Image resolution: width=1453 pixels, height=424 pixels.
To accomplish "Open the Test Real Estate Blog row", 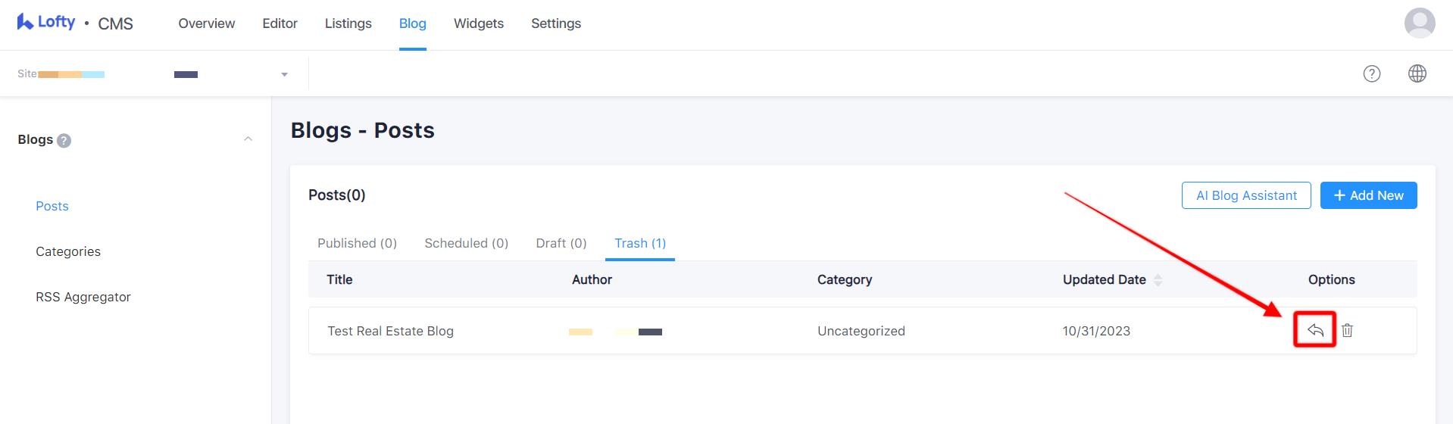I will point(390,331).
